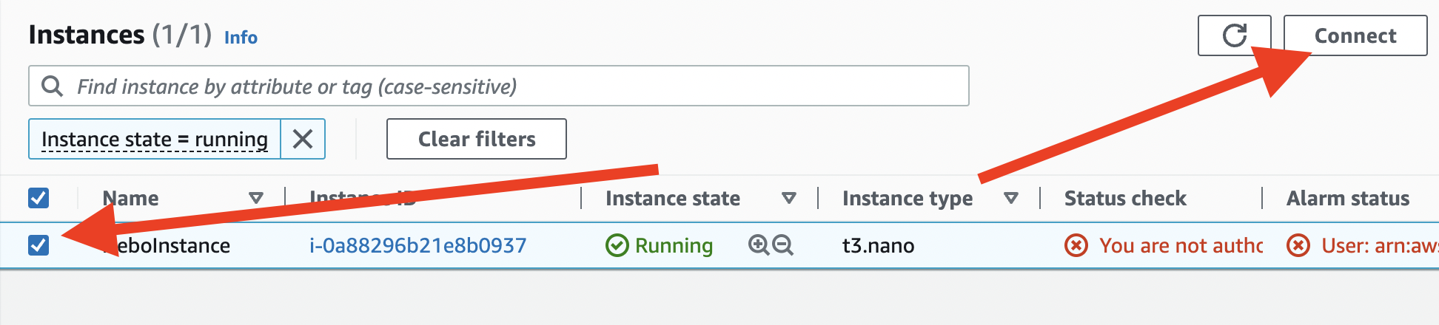Click the search magnifier icon
The image size is (1439, 325).
52,86
